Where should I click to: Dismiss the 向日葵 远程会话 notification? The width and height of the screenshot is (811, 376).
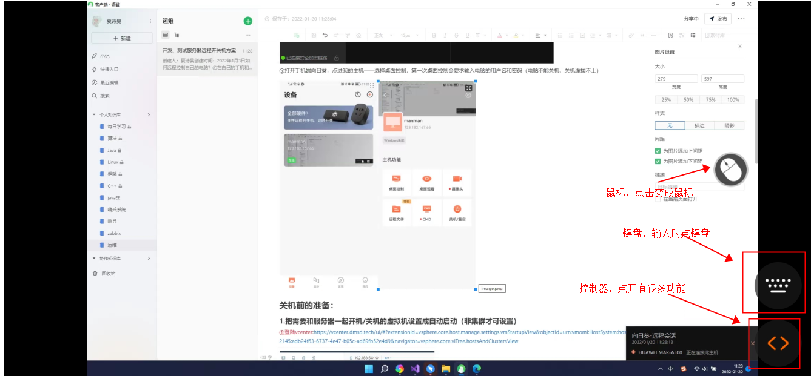coord(753,343)
